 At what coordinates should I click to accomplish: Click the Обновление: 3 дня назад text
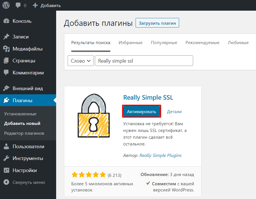coord(167,175)
